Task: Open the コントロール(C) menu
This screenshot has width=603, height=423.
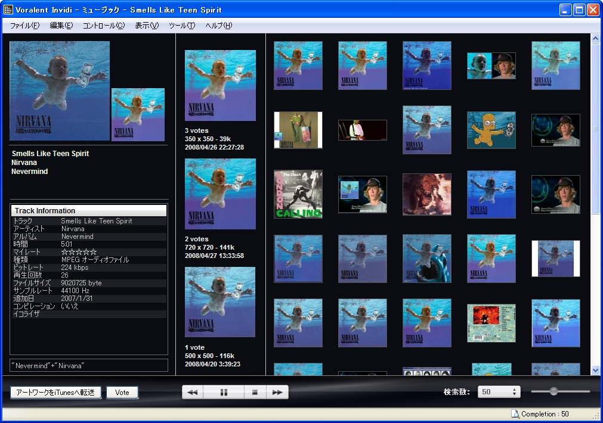Action: click(x=104, y=26)
